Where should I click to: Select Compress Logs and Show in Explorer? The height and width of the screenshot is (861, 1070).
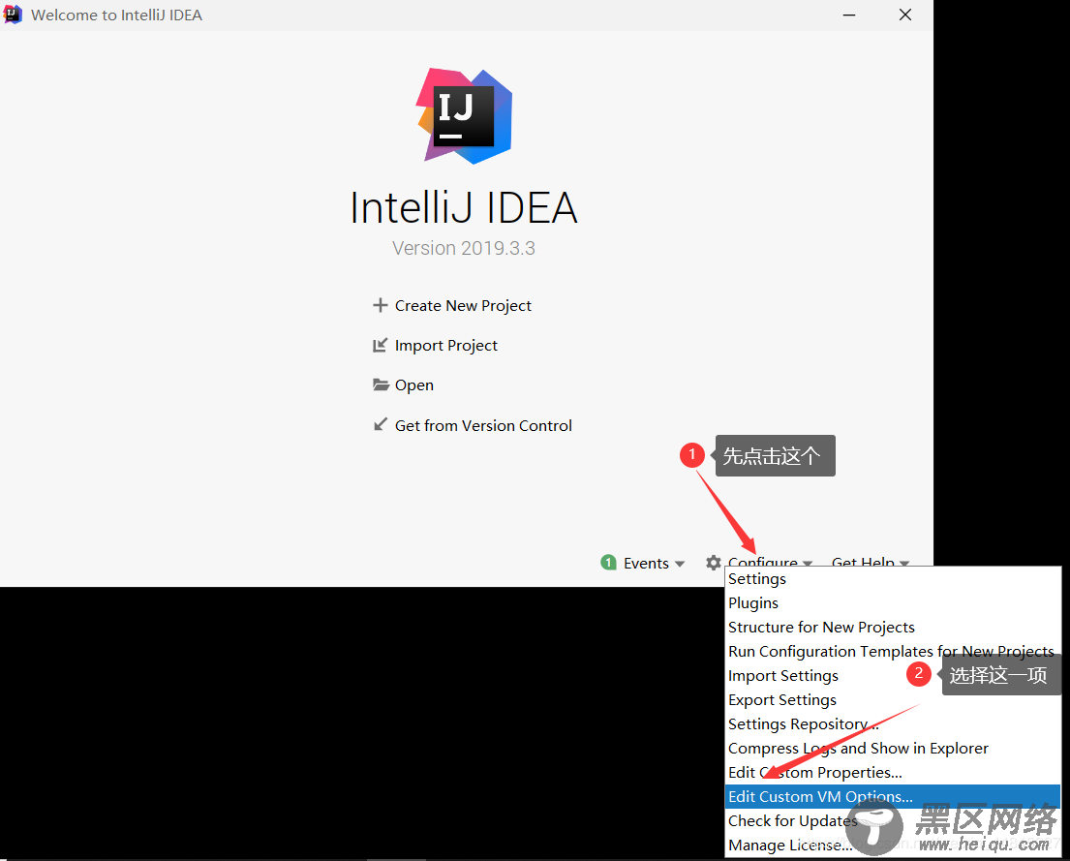[x=893, y=749]
